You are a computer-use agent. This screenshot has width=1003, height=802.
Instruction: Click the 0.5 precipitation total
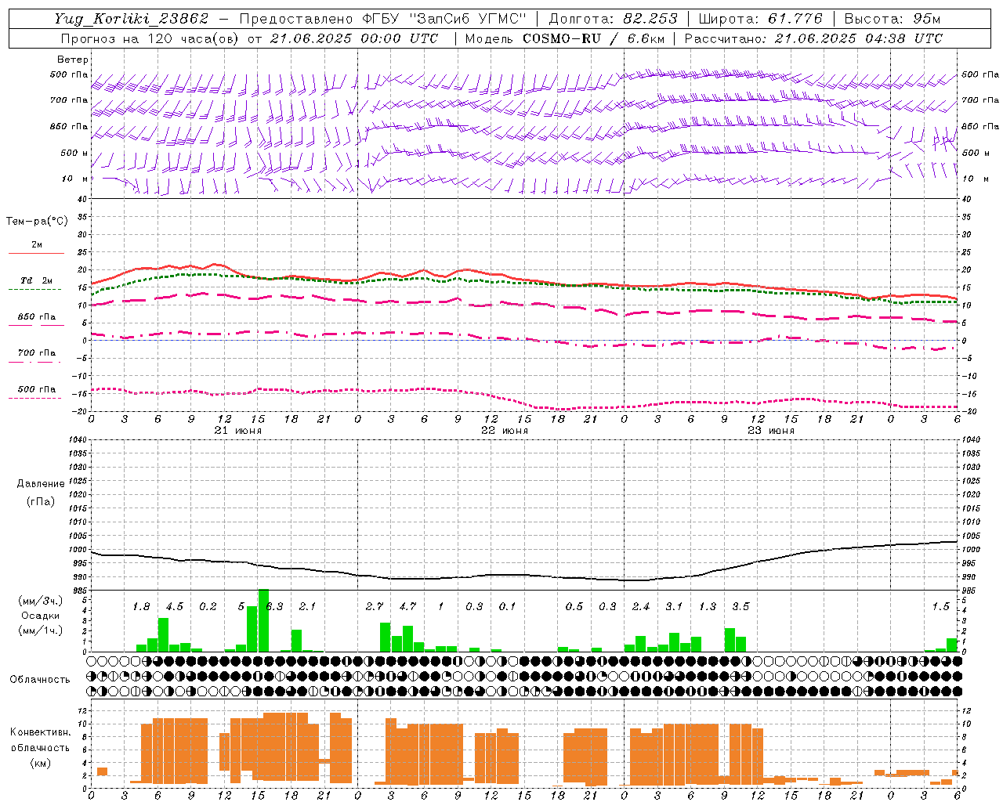coord(574,606)
